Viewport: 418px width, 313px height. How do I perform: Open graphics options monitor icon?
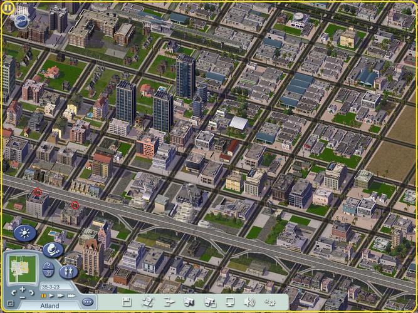tap(230, 302)
